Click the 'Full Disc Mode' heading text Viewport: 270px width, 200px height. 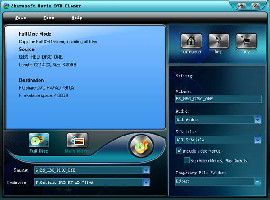(x=35, y=34)
